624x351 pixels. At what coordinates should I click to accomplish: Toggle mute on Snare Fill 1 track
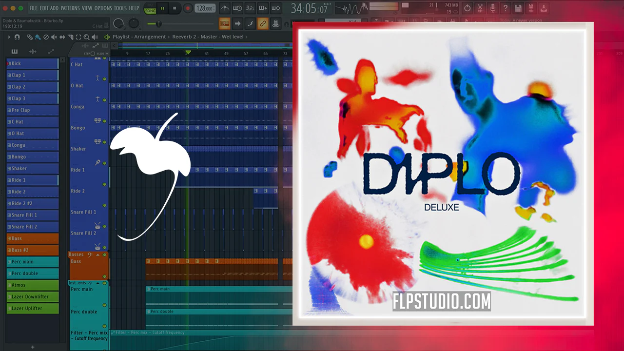click(104, 226)
